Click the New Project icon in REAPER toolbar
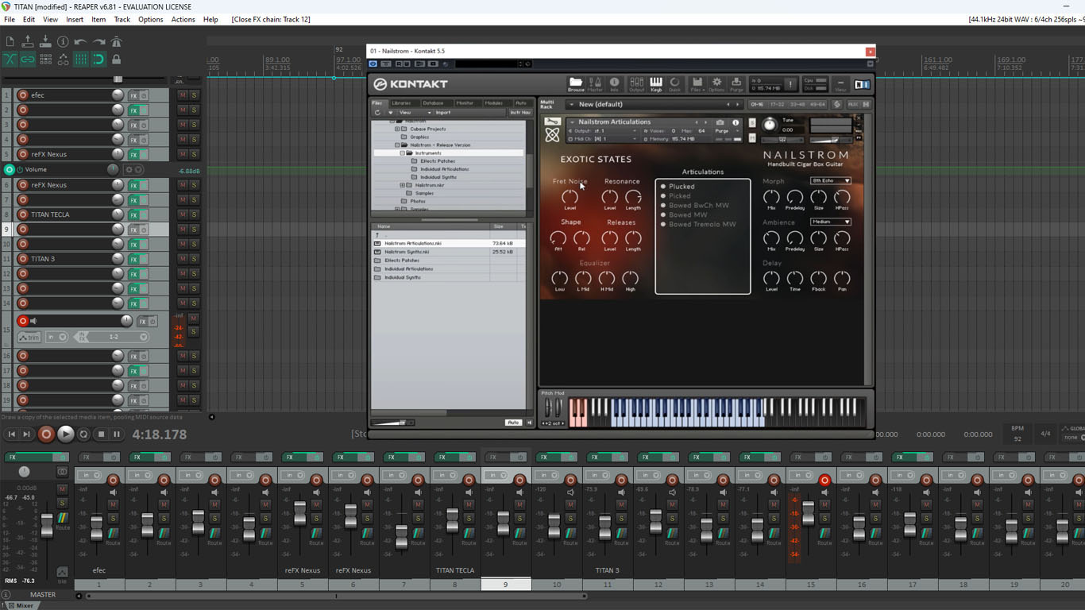This screenshot has height=610, width=1085. click(10, 42)
